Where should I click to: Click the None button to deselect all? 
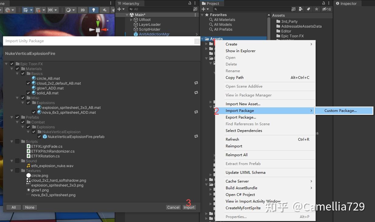click(x=30, y=207)
